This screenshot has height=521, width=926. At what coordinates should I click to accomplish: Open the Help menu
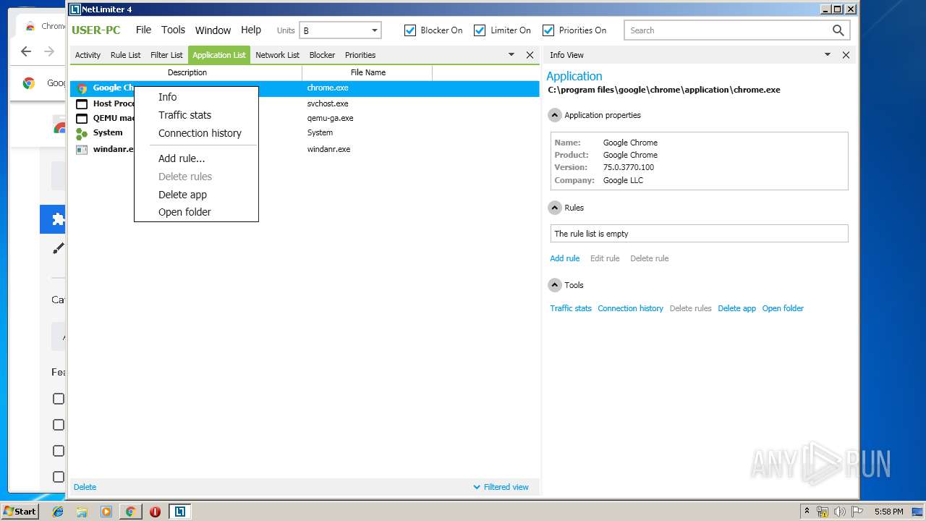[251, 30]
